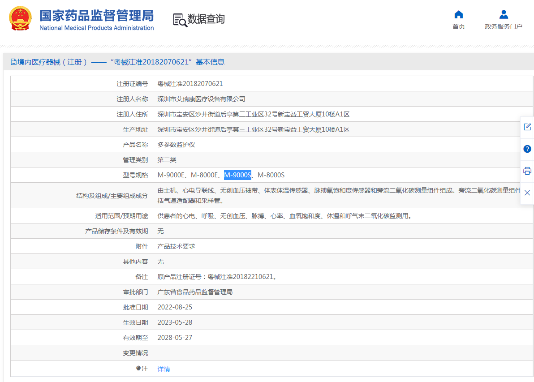Open 政务服务门户 via the person icon
The image size is (534, 382).
click(504, 14)
